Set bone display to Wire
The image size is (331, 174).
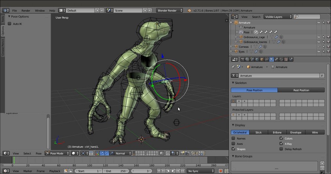(315, 133)
